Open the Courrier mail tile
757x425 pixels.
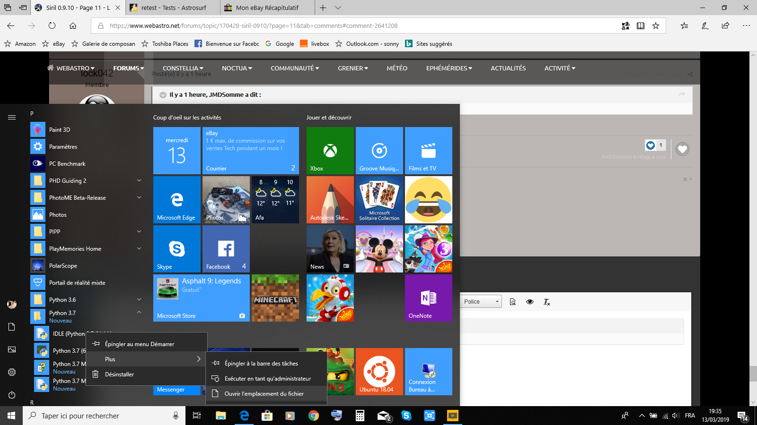coord(251,151)
